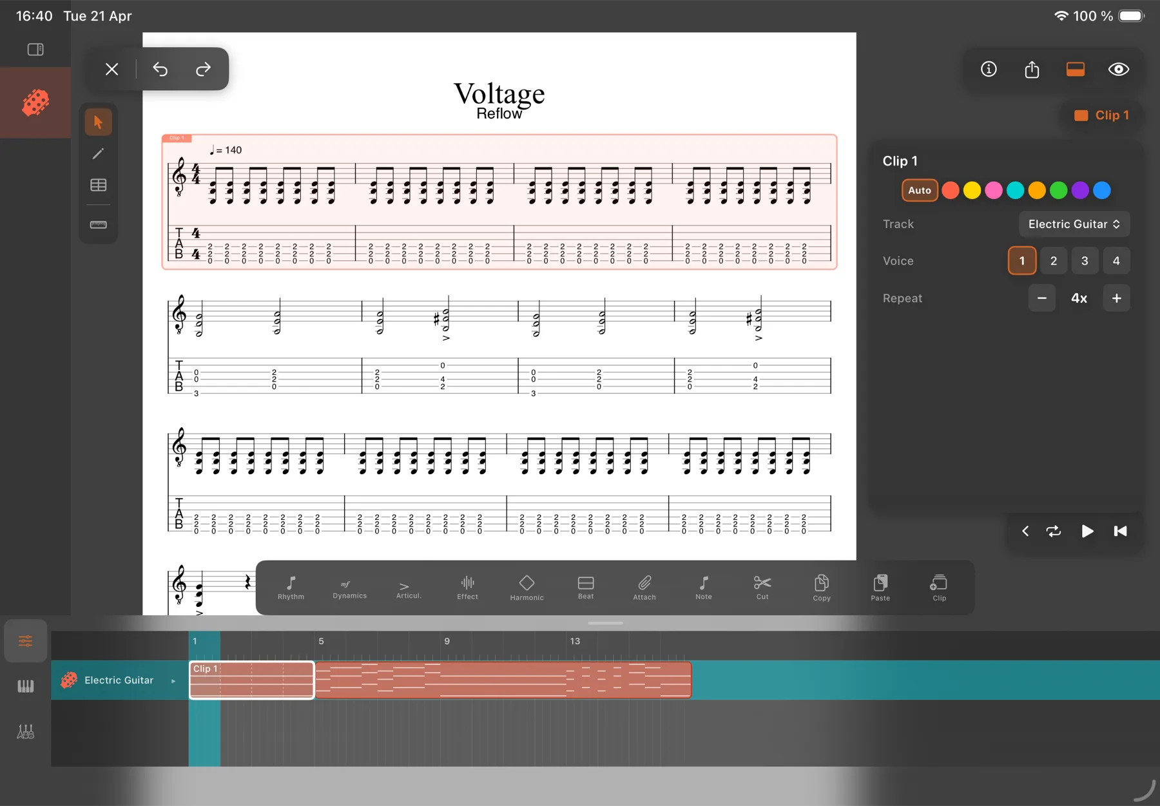Image resolution: width=1160 pixels, height=806 pixels.
Task: Open the table grid tool
Action: pos(99,185)
